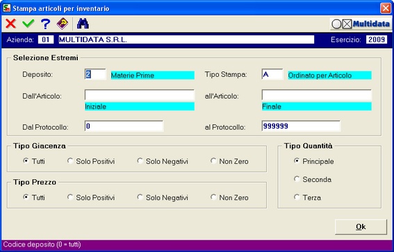This screenshot has width=394, height=252.
Task: Open help with the blue question mark
Action: coord(45,24)
